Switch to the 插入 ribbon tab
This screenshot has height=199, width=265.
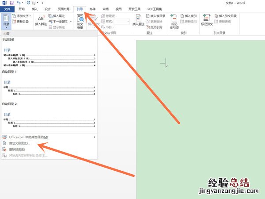pyautogui.click(x=34, y=8)
